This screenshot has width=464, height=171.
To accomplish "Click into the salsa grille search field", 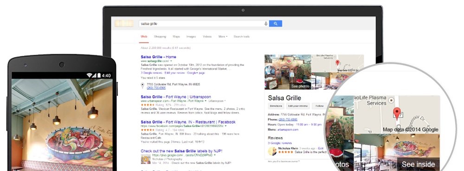I will pyautogui.click(x=201, y=24).
